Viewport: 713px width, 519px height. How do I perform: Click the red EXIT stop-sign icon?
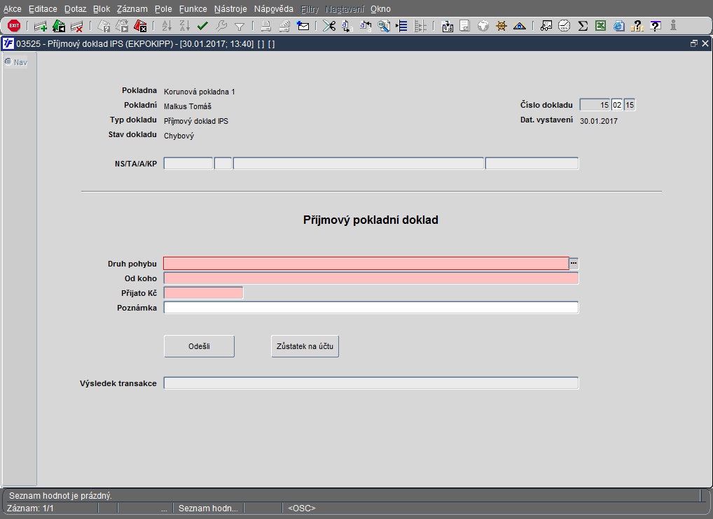[x=14, y=26]
